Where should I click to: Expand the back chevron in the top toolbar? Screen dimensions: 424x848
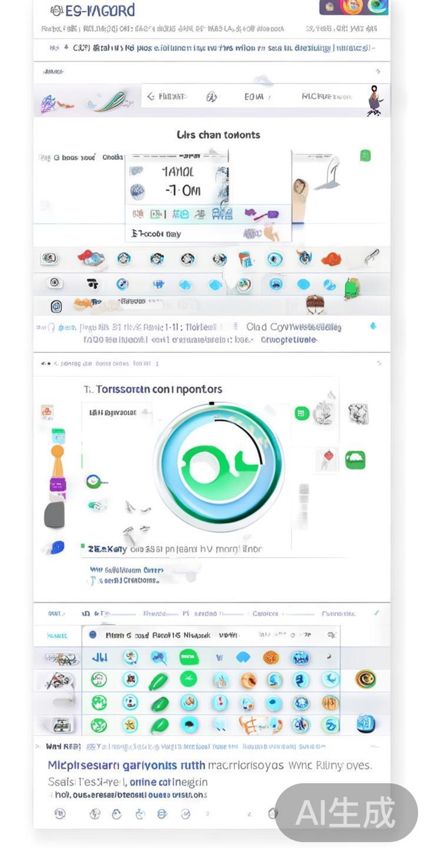(x=151, y=96)
